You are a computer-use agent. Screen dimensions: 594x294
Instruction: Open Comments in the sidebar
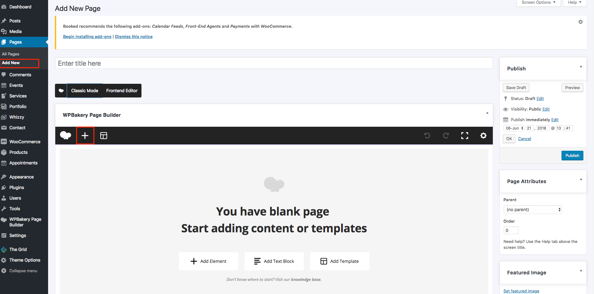20,75
